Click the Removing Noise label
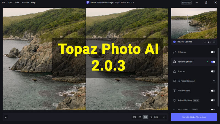Viewport: 220px width, 124px height. [x=185, y=62]
